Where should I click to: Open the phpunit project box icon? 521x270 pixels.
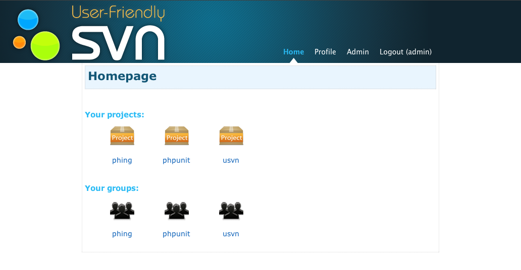(x=177, y=136)
